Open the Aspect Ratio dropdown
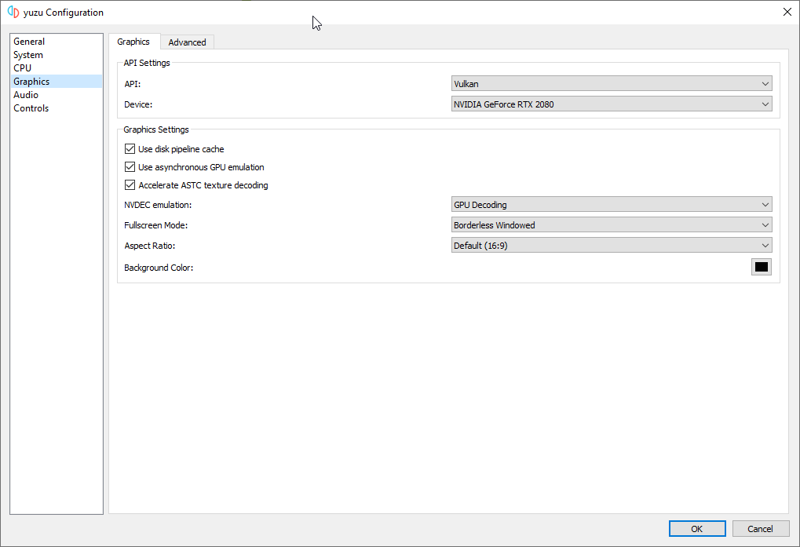Viewport: 800px width, 547px height. [x=611, y=246]
